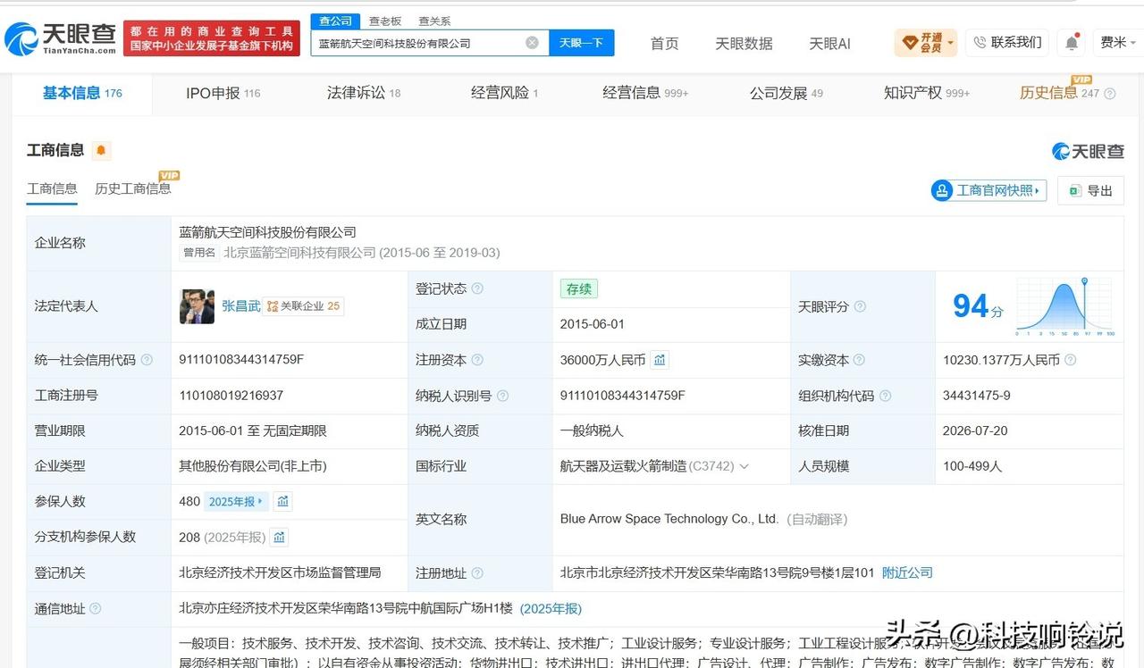Click the help icon beside 实缴资本 label
This screenshot has width=1144, height=668.
point(859,360)
